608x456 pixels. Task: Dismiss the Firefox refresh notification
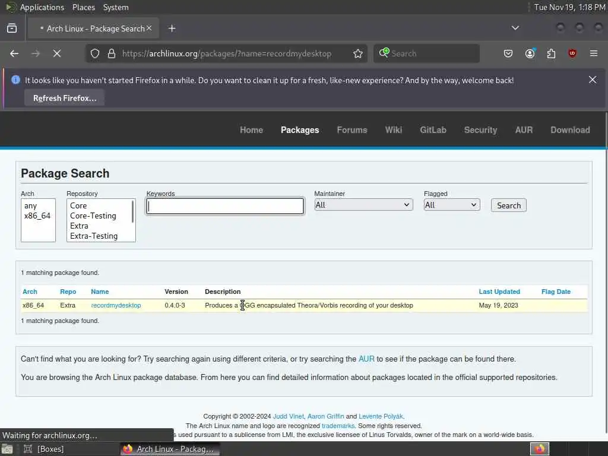coord(593,80)
